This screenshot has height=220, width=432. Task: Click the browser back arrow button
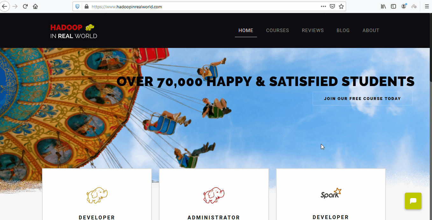coord(4,6)
